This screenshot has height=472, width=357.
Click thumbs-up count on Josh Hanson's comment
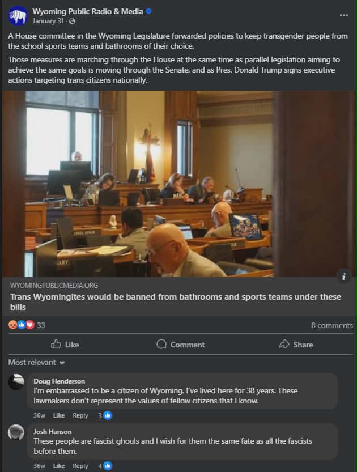[105, 466]
